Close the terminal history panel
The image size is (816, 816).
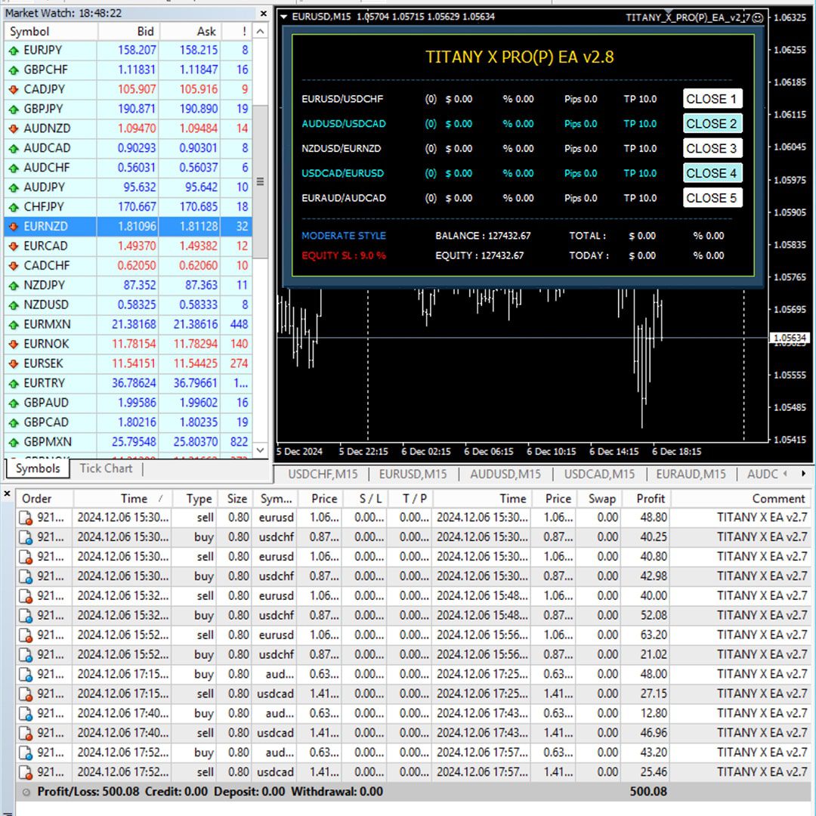7,495
